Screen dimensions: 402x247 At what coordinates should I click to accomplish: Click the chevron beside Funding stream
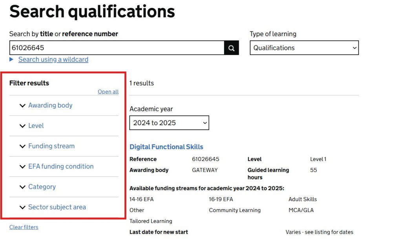click(x=22, y=146)
